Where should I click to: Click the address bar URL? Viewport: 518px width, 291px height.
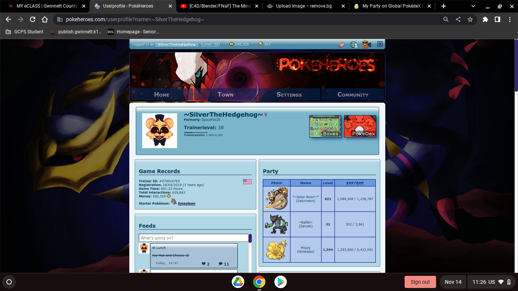135,19
